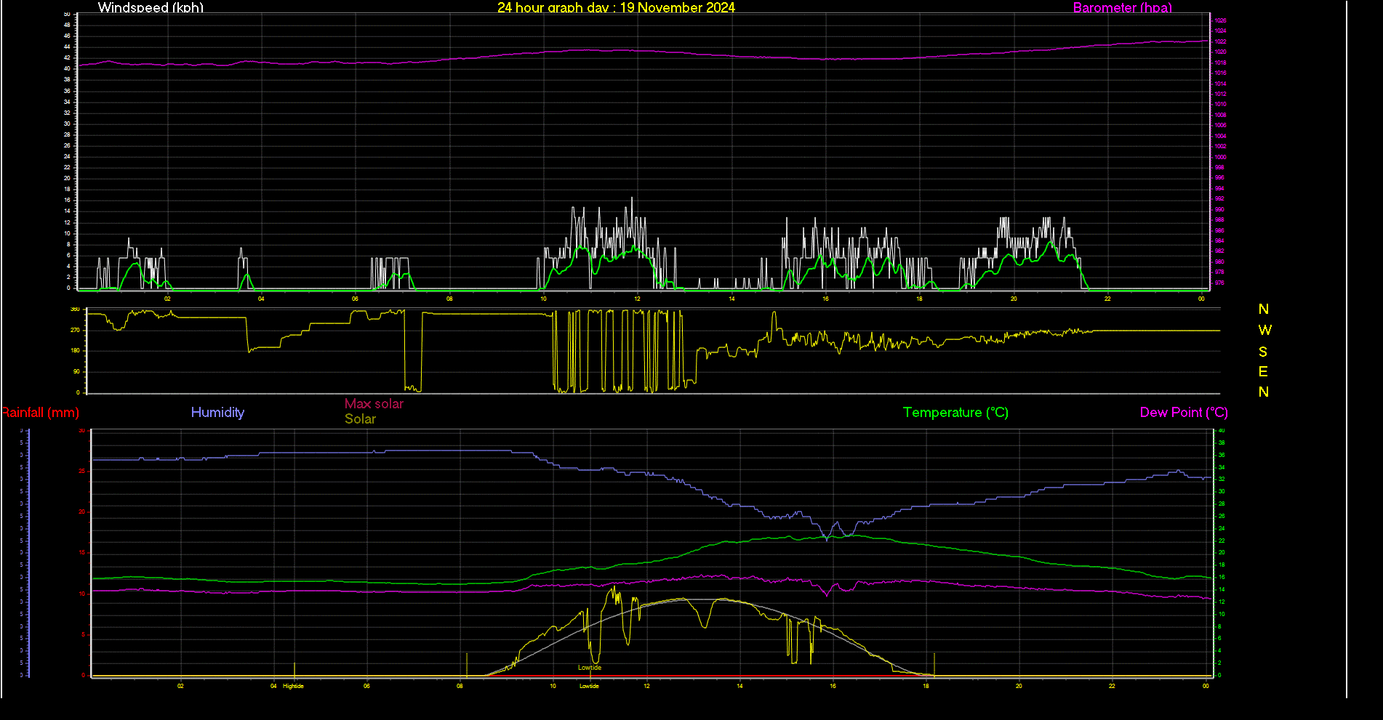This screenshot has height=720, width=1383.
Task: Click hour 08 on temperature chart axis
Action: click(x=460, y=686)
